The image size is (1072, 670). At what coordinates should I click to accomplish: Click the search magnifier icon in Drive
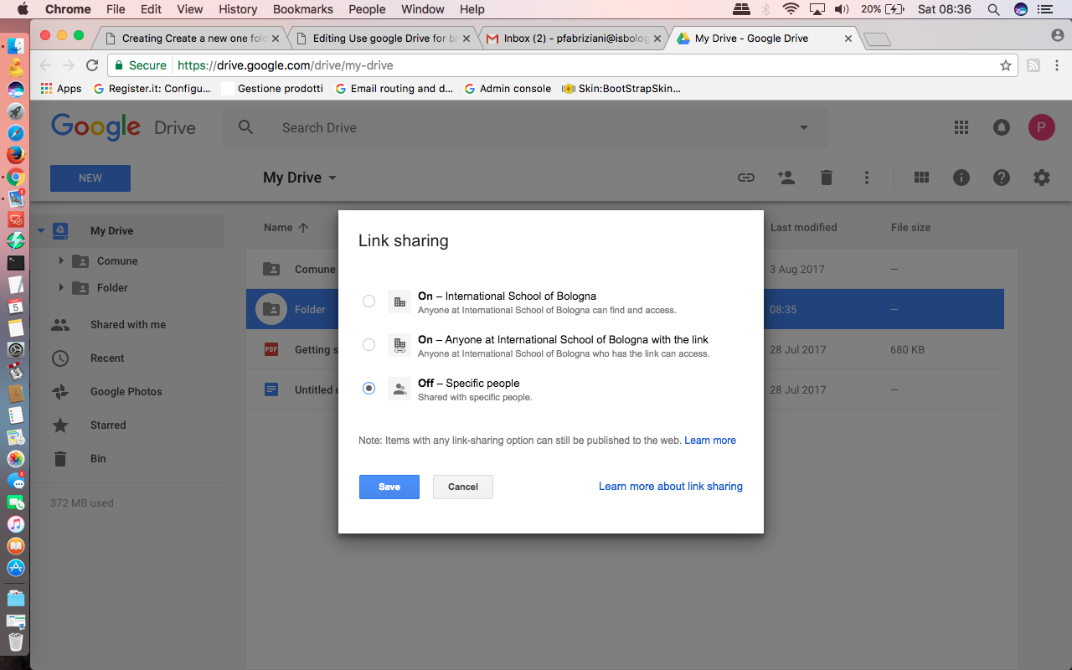tap(245, 127)
